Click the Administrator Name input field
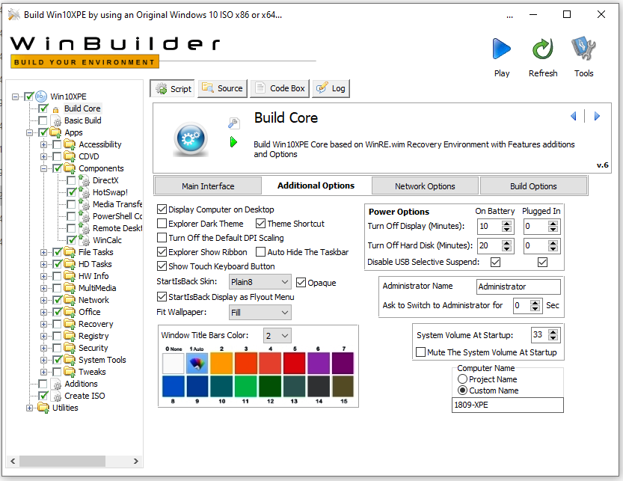623x481 pixels. point(518,287)
